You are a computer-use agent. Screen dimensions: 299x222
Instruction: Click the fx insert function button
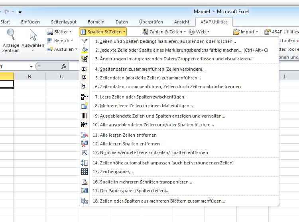click(64, 66)
